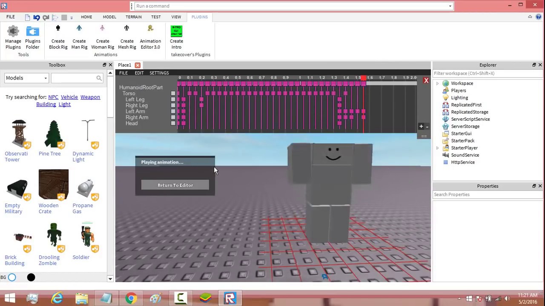Viewport: 545px width, 306px height.
Task: Undock the Explorer panel
Action: 534,65
